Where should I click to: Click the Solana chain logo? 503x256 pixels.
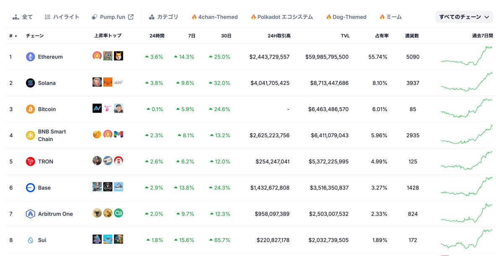click(30, 83)
